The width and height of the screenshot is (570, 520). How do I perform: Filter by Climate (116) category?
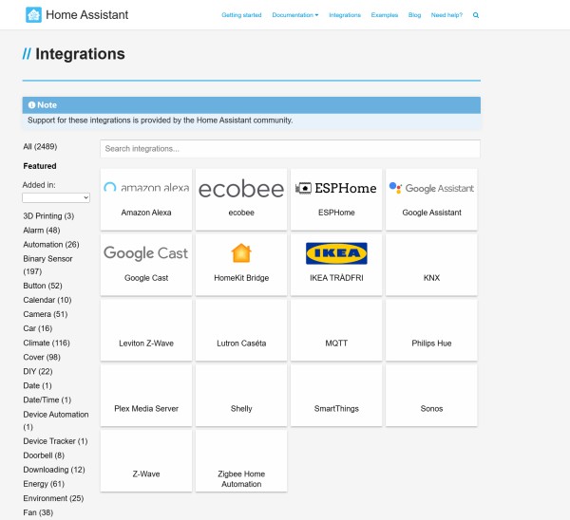47,342
